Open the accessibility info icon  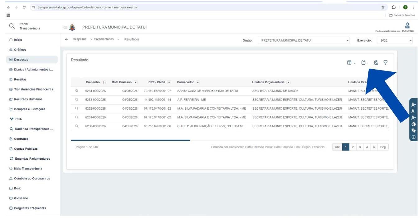(x=413, y=137)
